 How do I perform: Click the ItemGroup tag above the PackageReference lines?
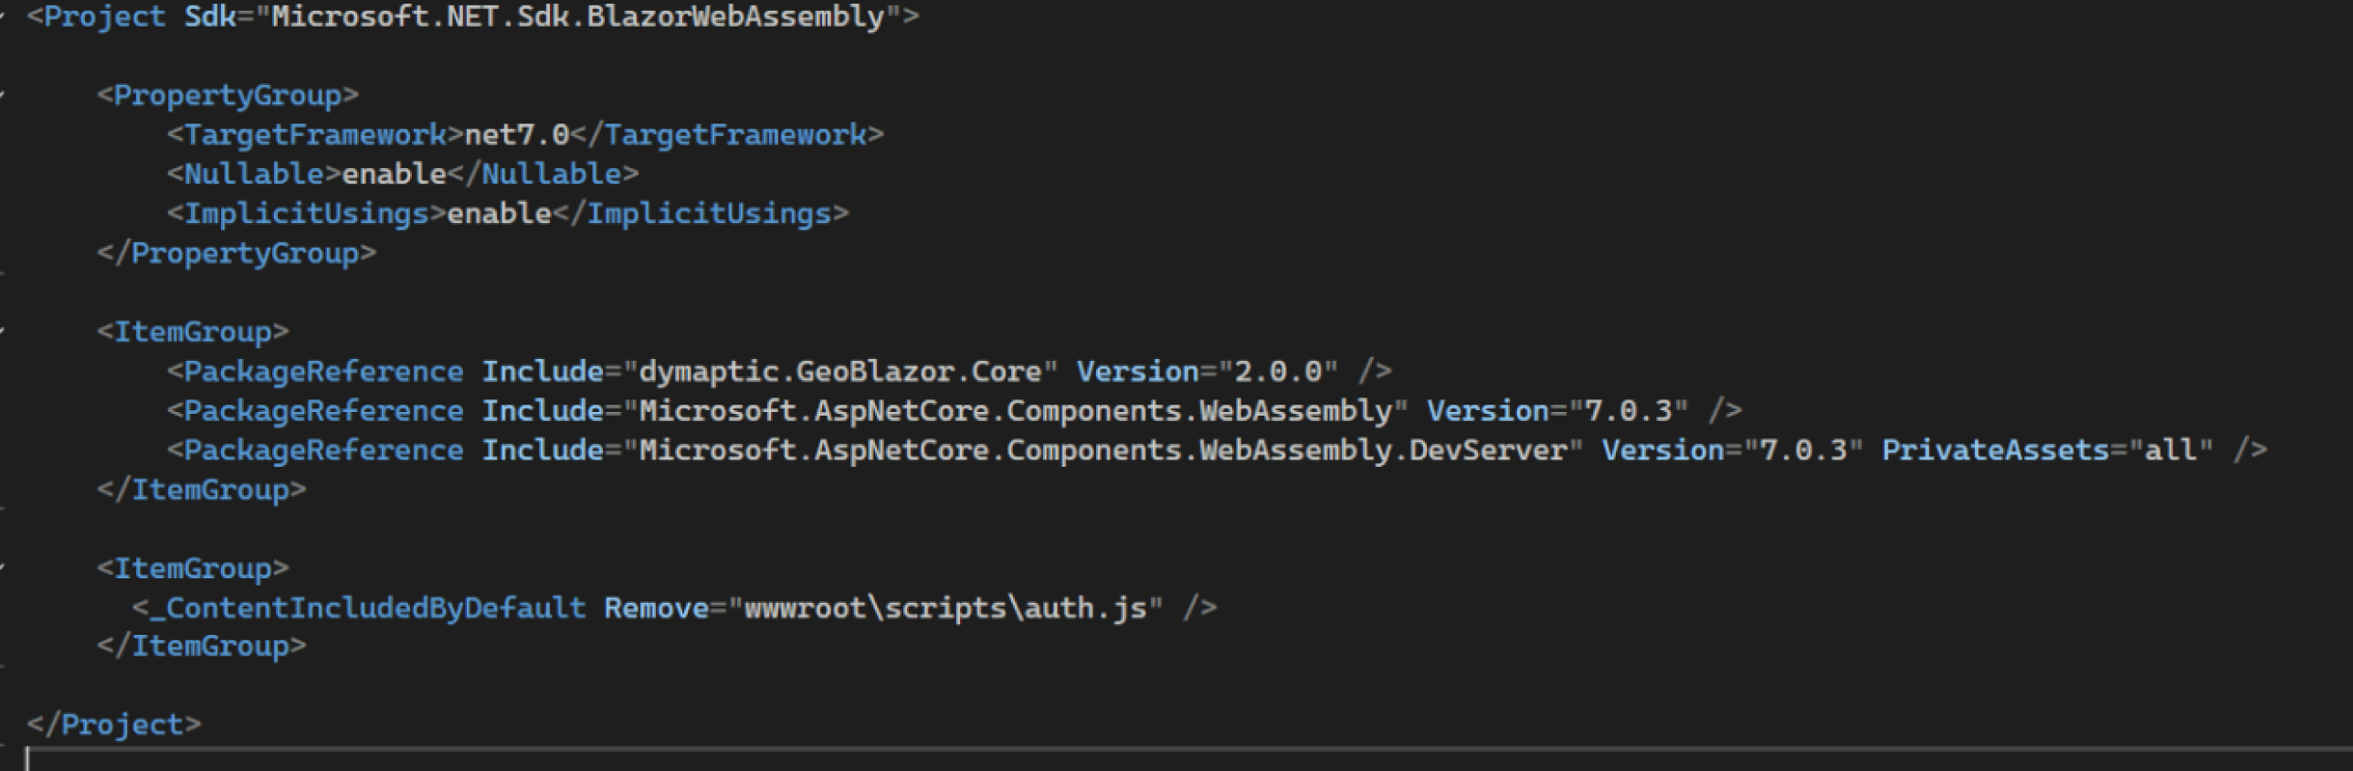[193, 333]
